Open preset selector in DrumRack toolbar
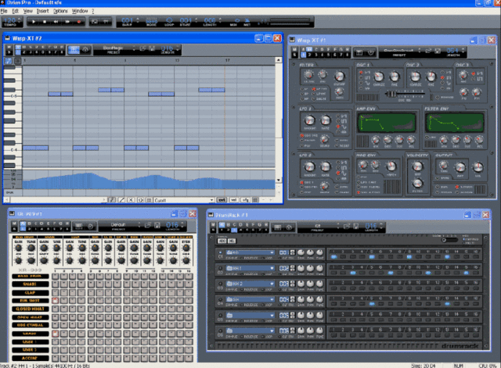 pyautogui.click(x=319, y=227)
